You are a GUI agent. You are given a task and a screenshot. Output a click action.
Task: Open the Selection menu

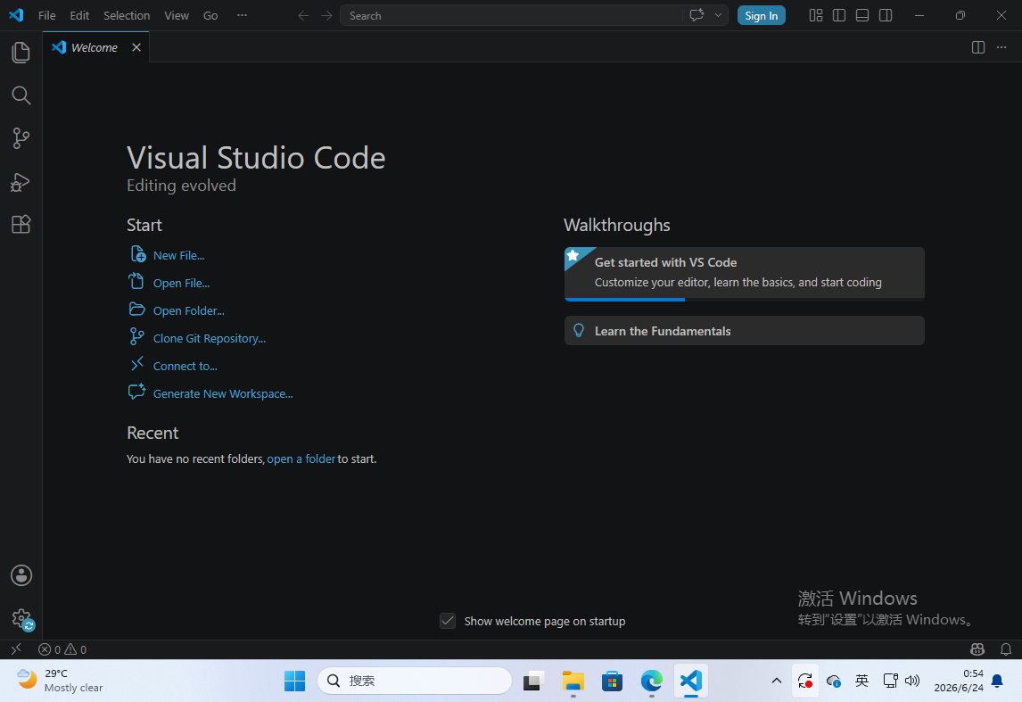pyautogui.click(x=127, y=16)
